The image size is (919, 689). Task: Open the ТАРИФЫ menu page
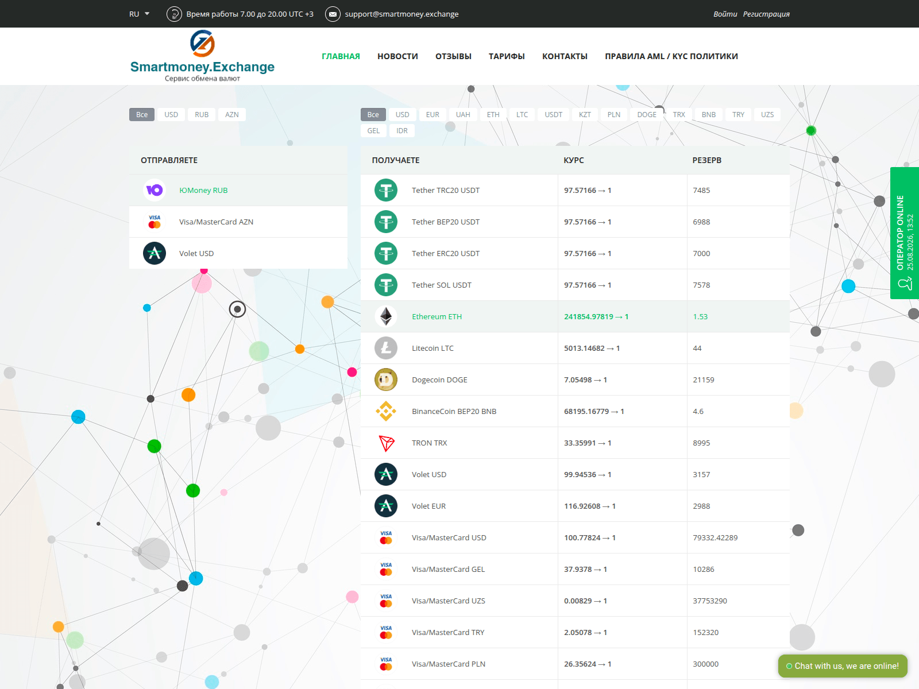click(x=507, y=56)
